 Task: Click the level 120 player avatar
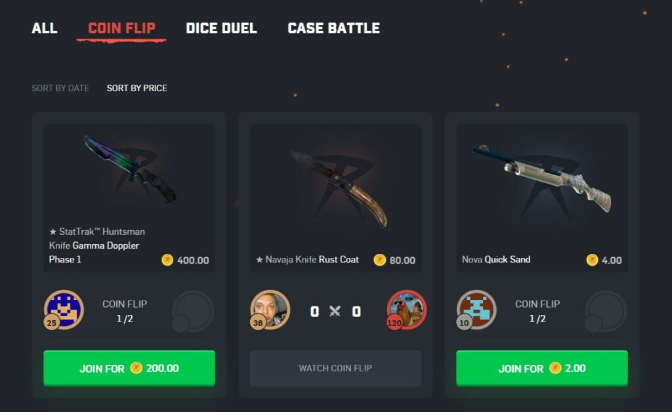406,310
